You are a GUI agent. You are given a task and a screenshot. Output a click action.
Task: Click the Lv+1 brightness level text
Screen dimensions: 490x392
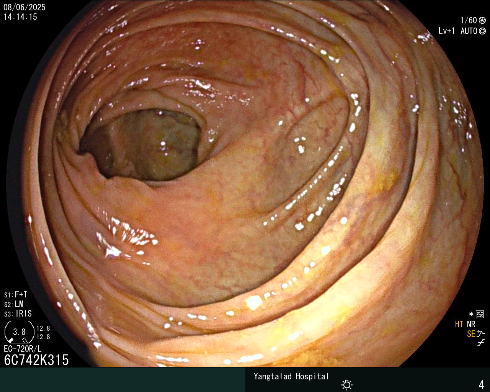click(x=447, y=31)
